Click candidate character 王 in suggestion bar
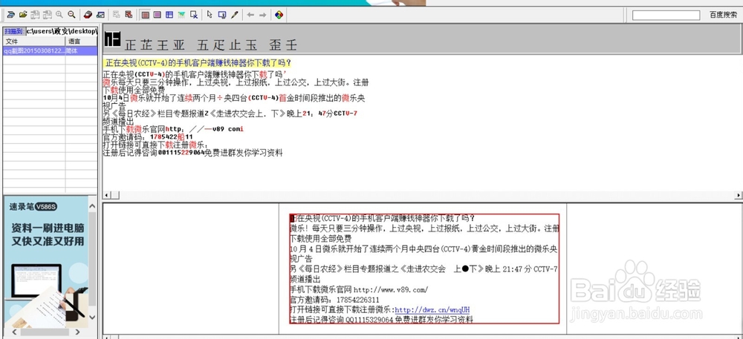743x339 pixels. point(163,45)
